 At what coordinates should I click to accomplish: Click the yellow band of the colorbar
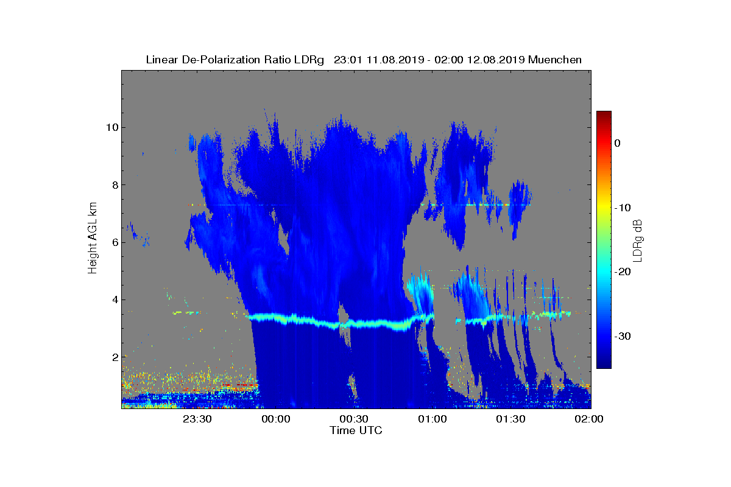[604, 208]
